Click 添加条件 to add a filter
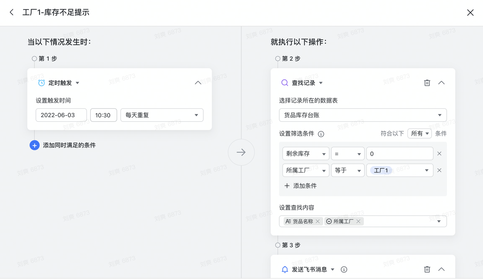The height and width of the screenshot is (279, 483). click(300, 186)
